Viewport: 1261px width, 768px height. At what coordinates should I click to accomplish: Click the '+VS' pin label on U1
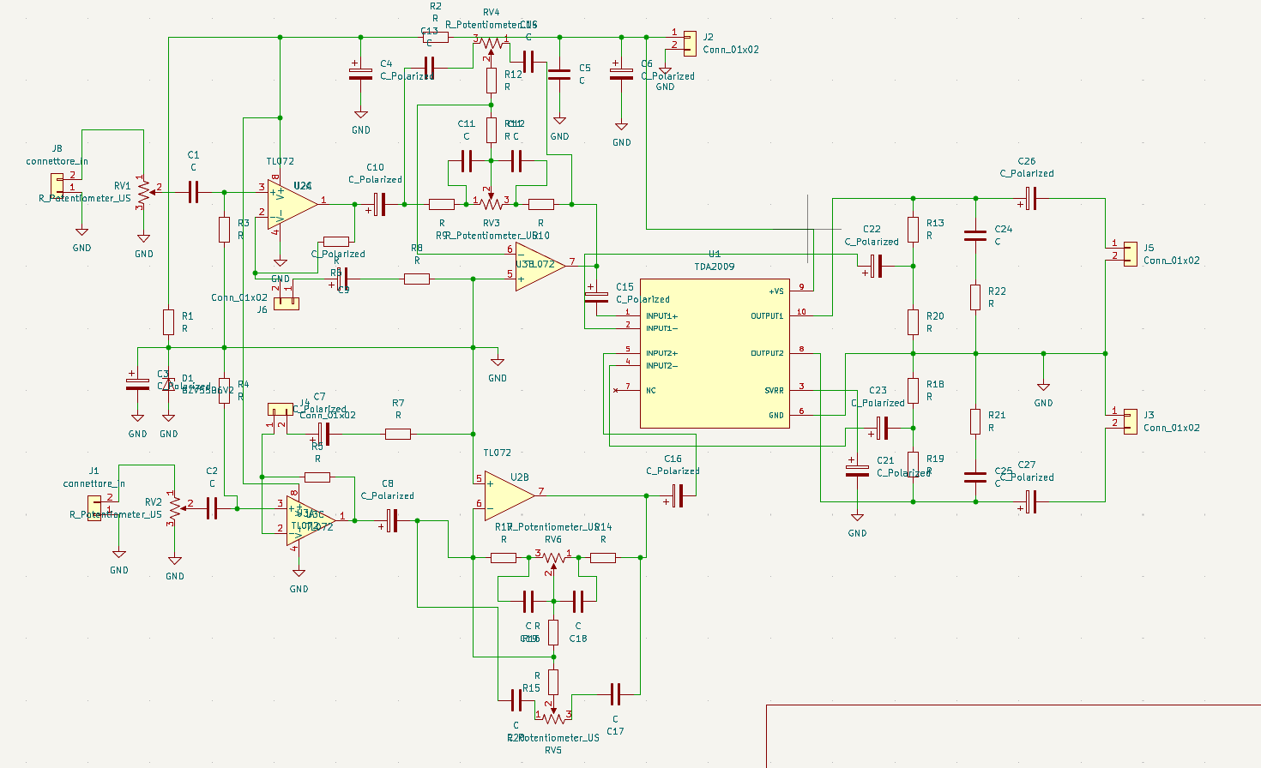click(x=775, y=291)
